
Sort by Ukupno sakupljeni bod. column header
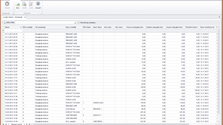175,27
